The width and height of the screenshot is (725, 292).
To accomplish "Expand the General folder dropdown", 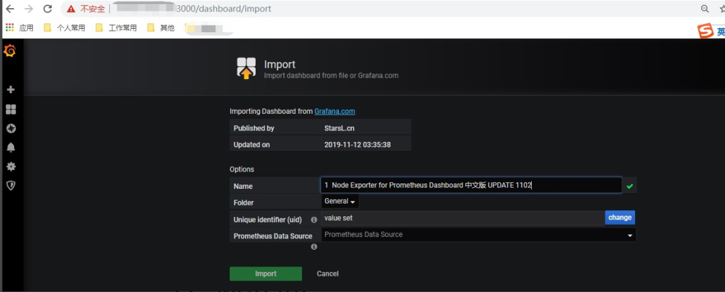I will [340, 201].
